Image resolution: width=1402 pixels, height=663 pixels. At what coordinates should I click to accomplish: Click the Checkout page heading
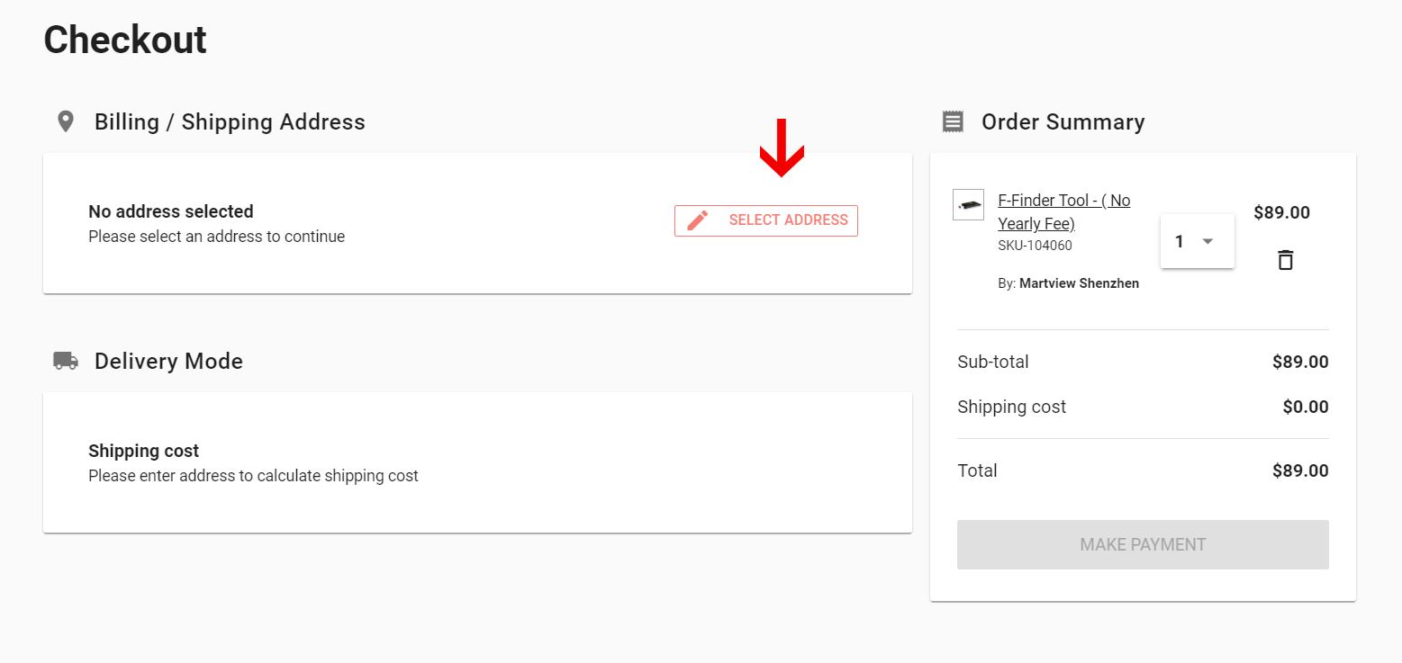click(x=125, y=40)
